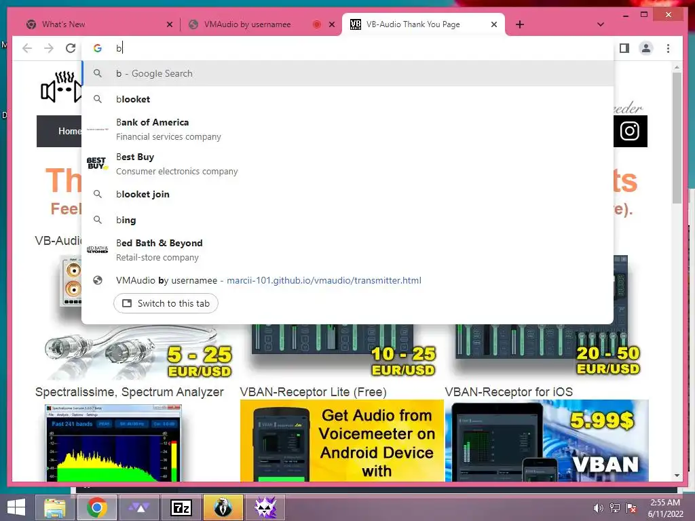The image size is (695, 521).
Task: Choose Bed Bath & Beyond suggestion
Action: point(347,250)
